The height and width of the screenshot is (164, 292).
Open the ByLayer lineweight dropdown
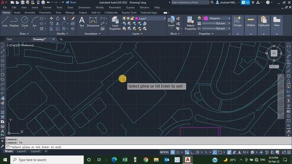229,23
